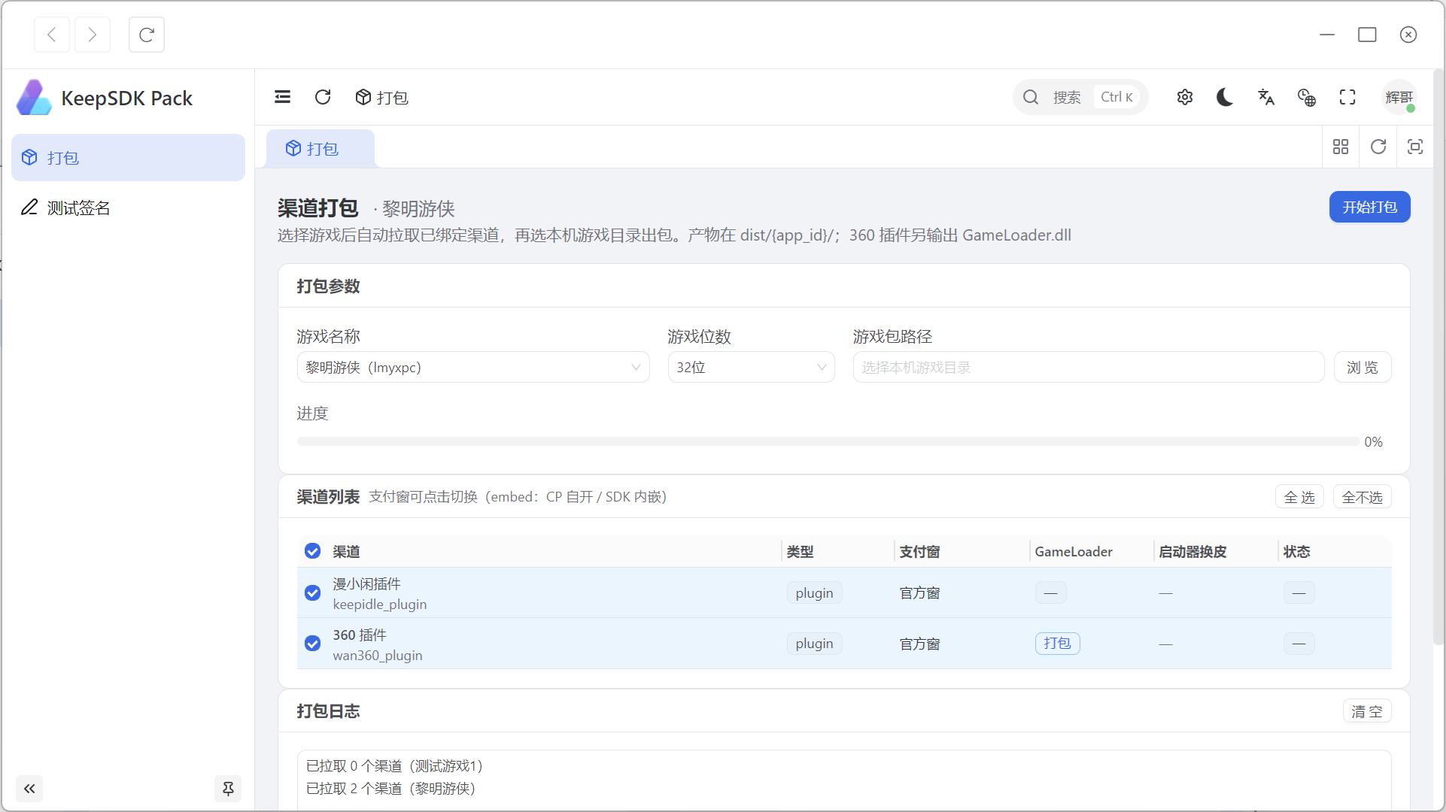Open the 游戏名称 dropdown showing 黎明游侠

(473, 368)
